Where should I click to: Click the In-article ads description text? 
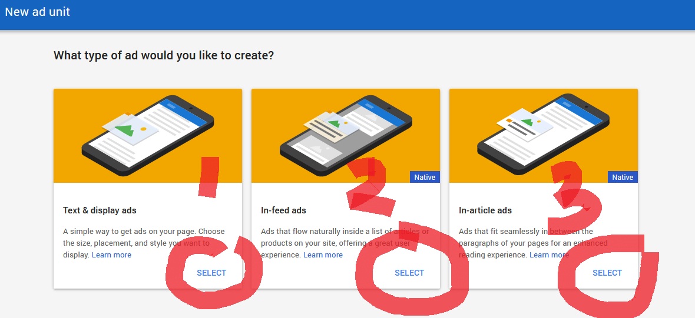533,243
